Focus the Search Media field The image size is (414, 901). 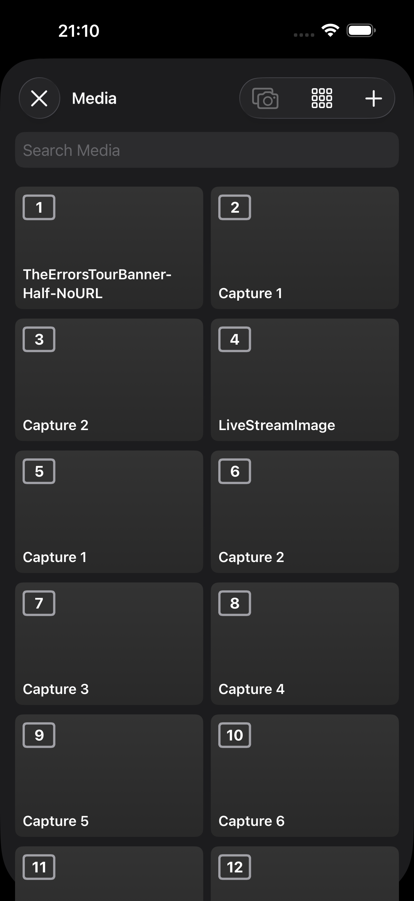coord(207,150)
